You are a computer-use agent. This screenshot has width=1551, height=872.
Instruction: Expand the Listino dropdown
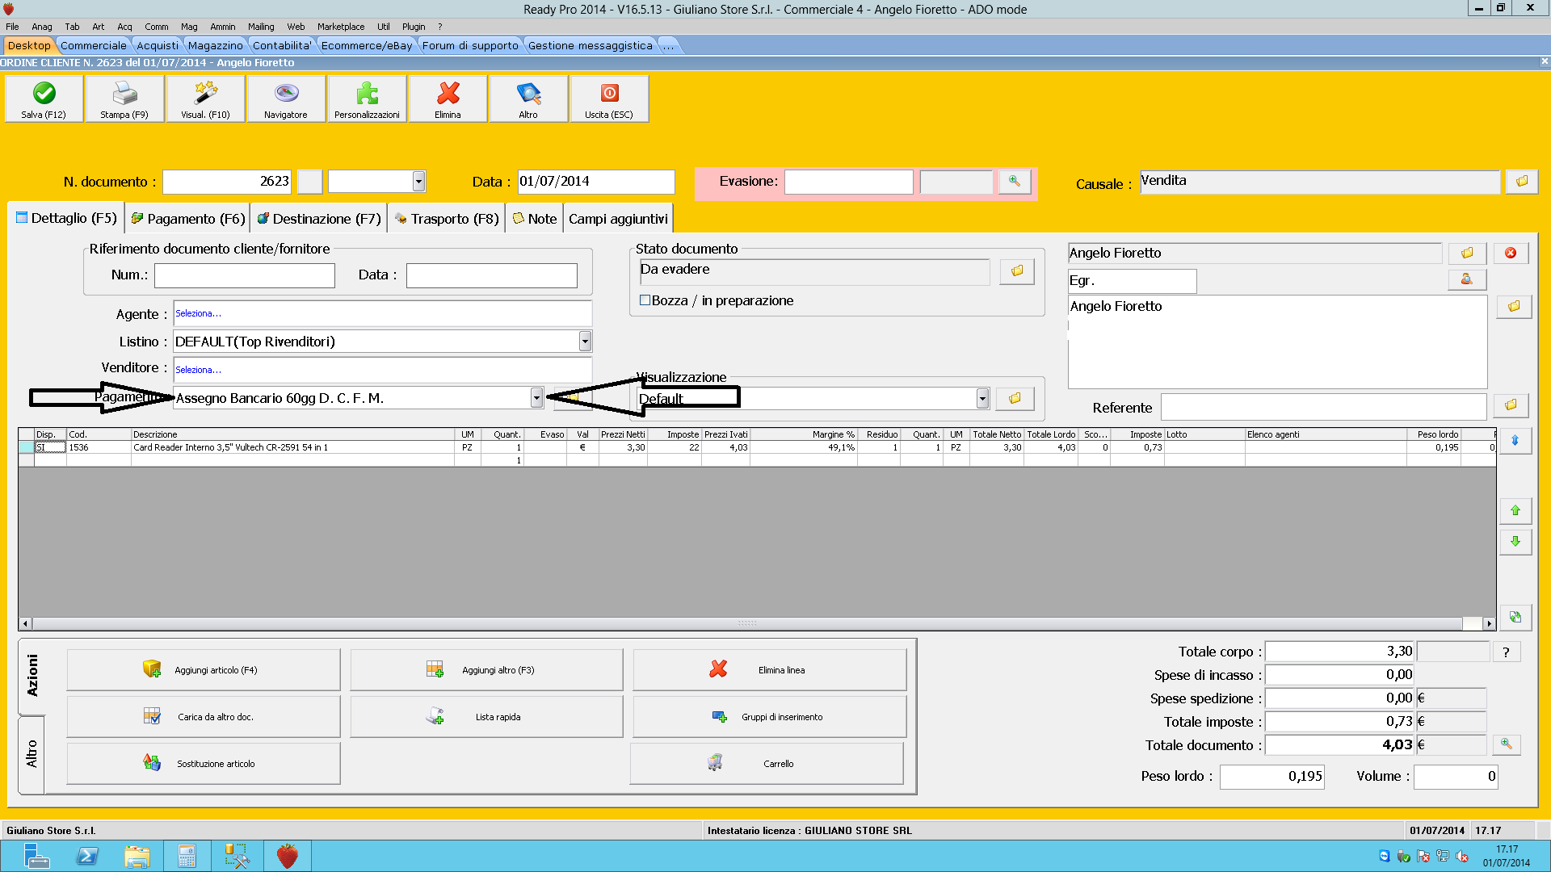(585, 342)
